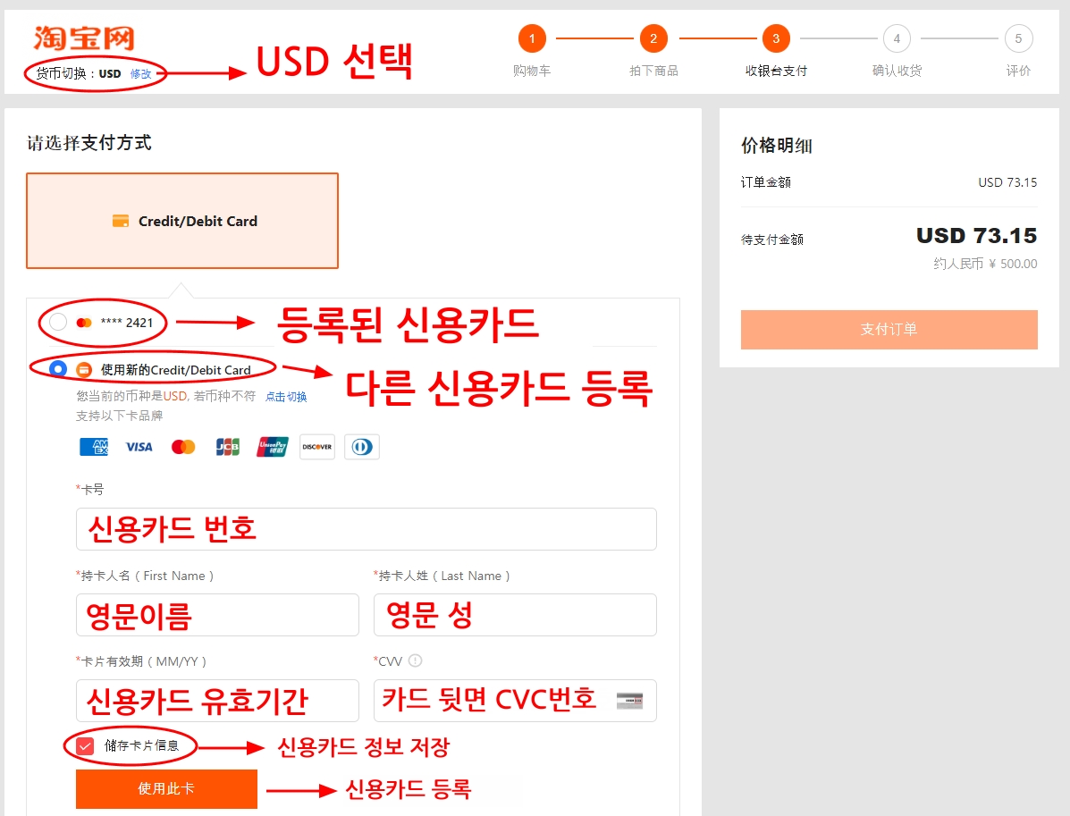Click the card expiry MM/YY field

(217, 701)
